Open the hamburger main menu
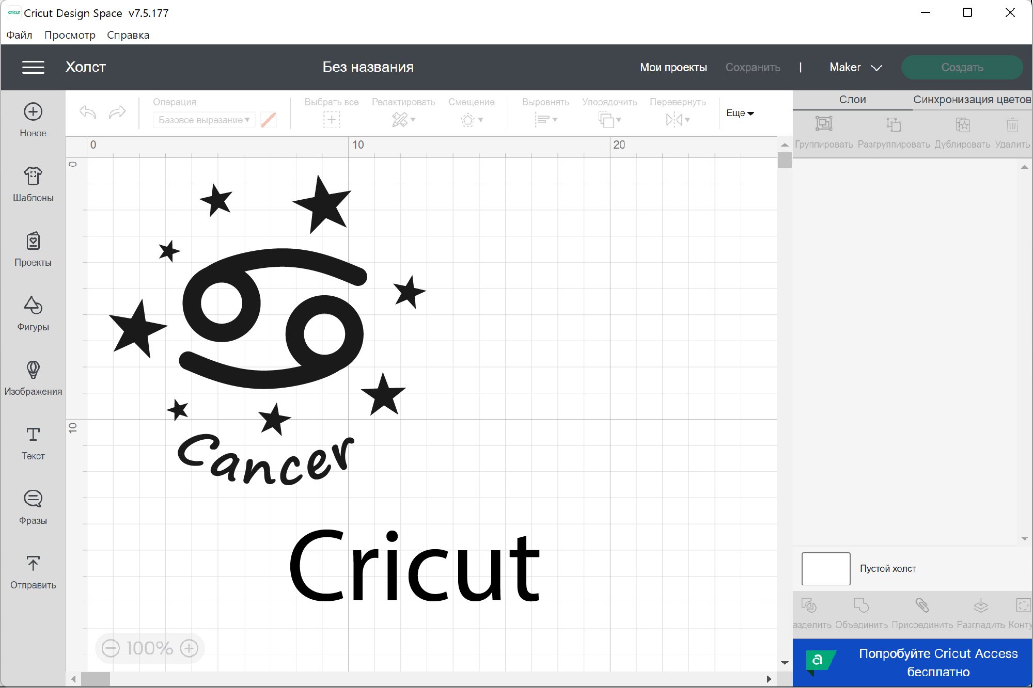Viewport: 1033px width, 688px height. pos(33,67)
